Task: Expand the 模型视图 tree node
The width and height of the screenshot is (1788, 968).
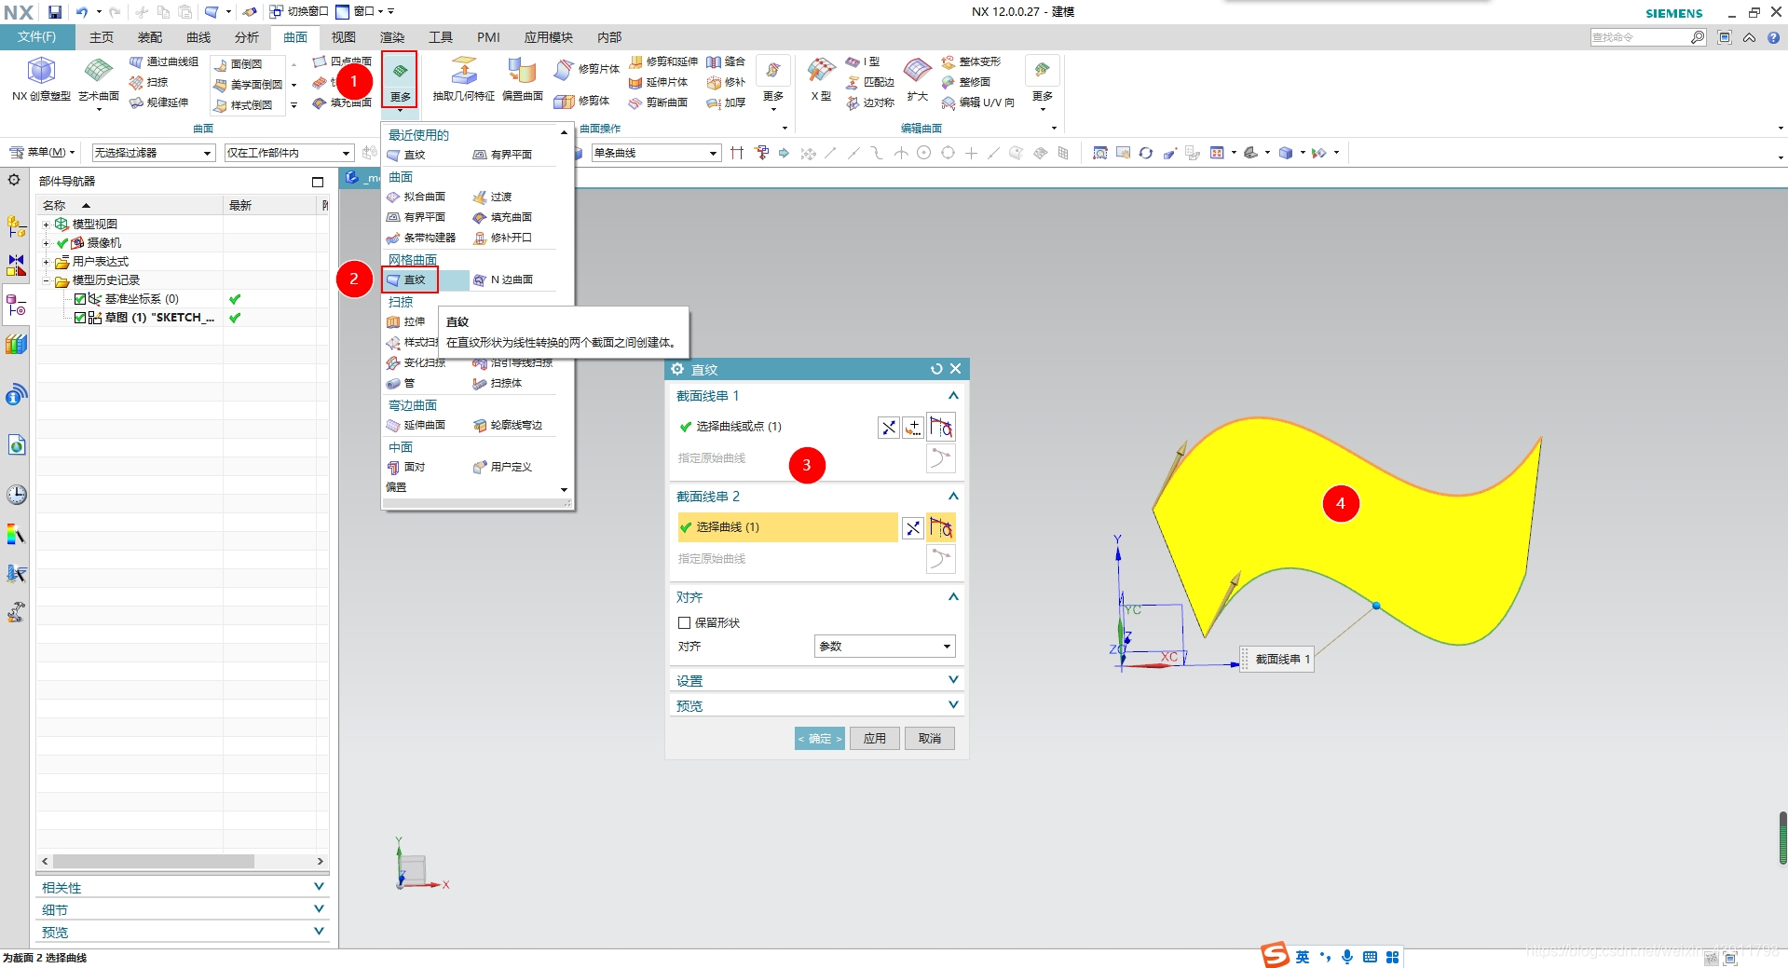Action: coord(46,225)
